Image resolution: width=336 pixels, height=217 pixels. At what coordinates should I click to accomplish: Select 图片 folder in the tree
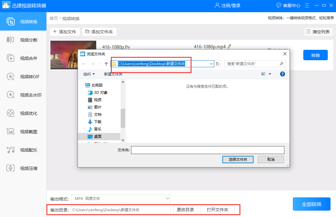click(x=94, y=107)
